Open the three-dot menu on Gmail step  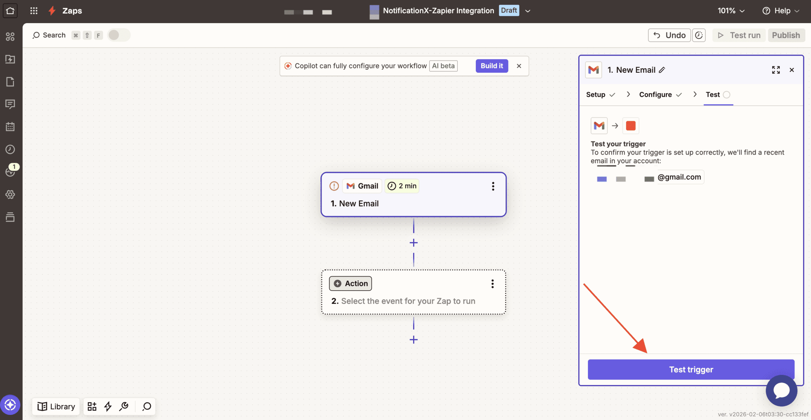(493, 186)
